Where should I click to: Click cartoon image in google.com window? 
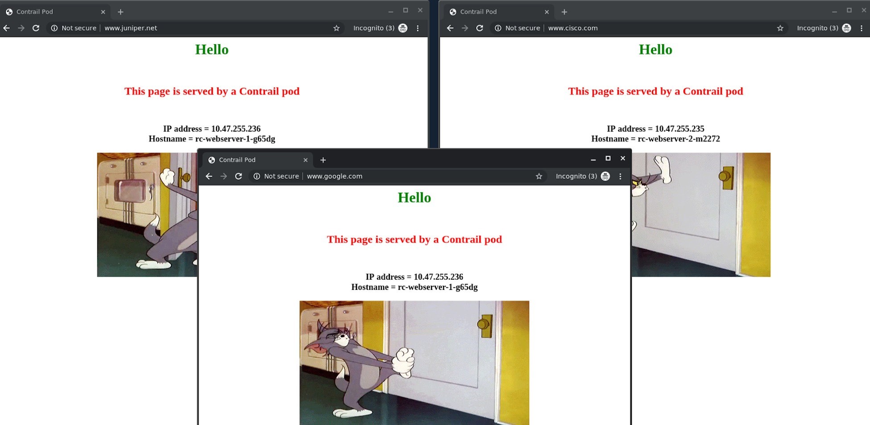pyautogui.click(x=414, y=363)
